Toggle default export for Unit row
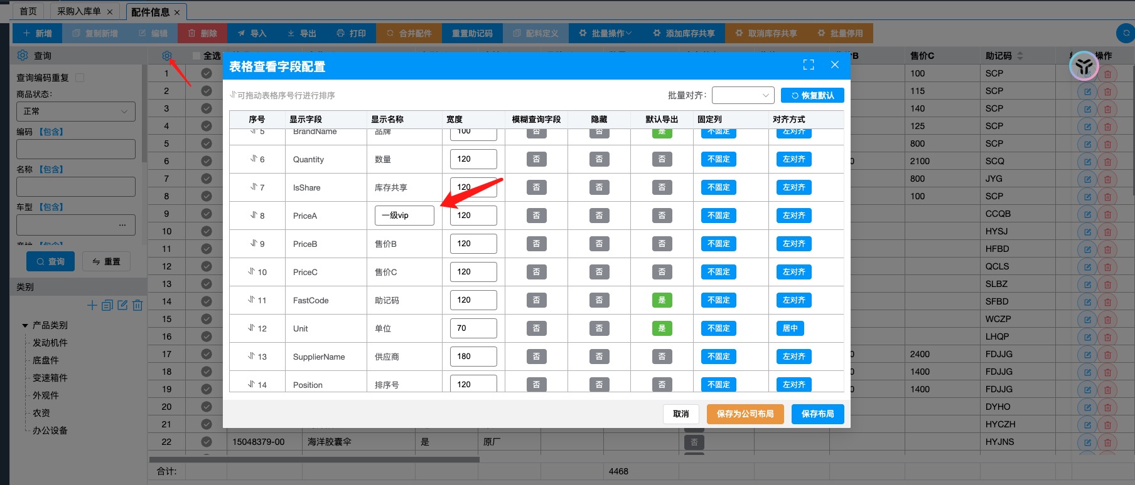The height and width of the screenshot is (485, 1135). pos(662,328)
